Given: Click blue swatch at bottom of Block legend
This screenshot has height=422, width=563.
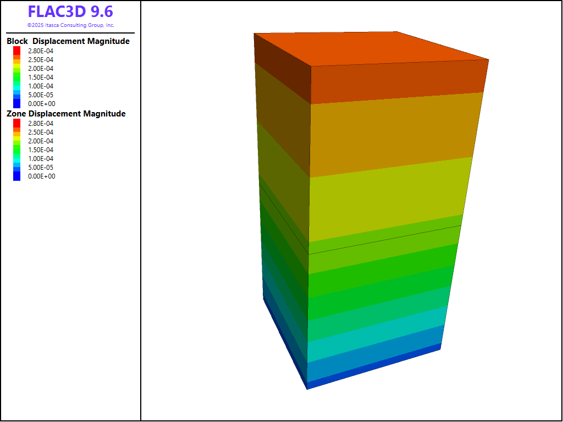Looking at the screenshot, I should pyautogui.click(x=17, y=103).
